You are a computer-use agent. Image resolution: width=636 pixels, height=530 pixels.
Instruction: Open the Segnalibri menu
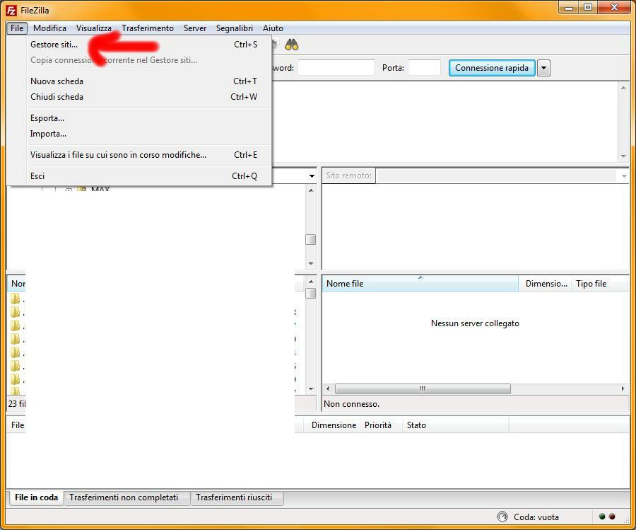(x=234, y=28)
